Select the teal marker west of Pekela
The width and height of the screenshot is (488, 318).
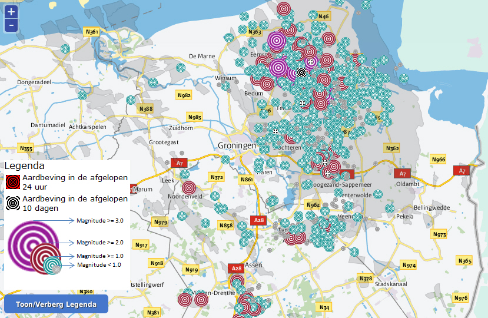click(x=389, y=208)
